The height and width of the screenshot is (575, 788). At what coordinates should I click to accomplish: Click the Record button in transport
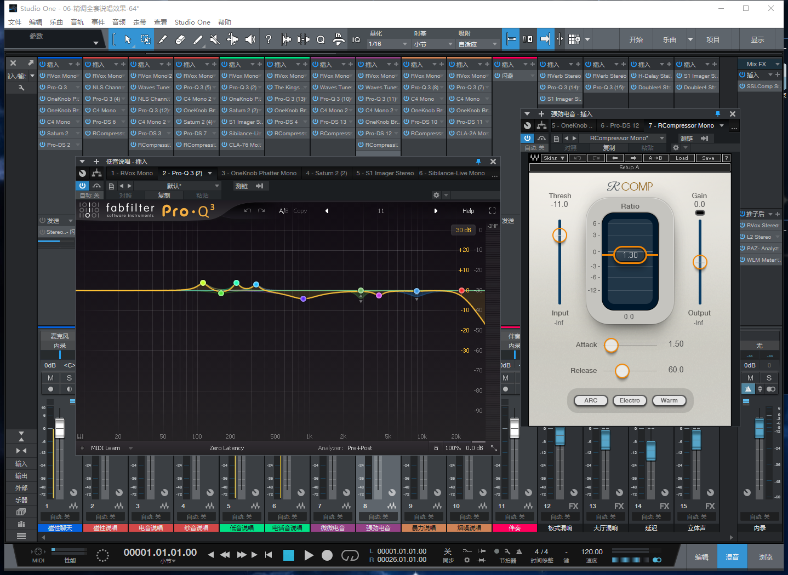click(x=327, y=555)
